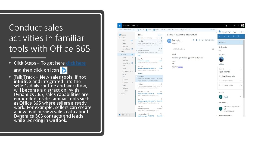Open the account link in Dynamics pane

(x=226, y=97)
